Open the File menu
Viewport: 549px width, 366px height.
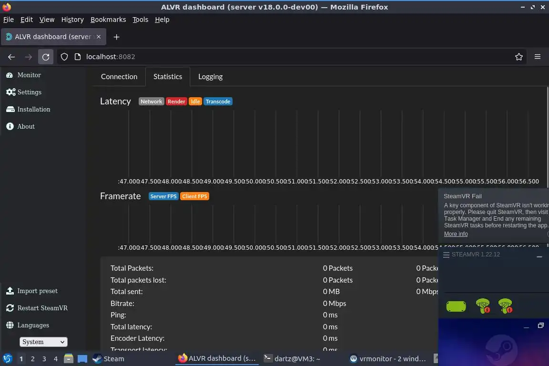point(9,20)
